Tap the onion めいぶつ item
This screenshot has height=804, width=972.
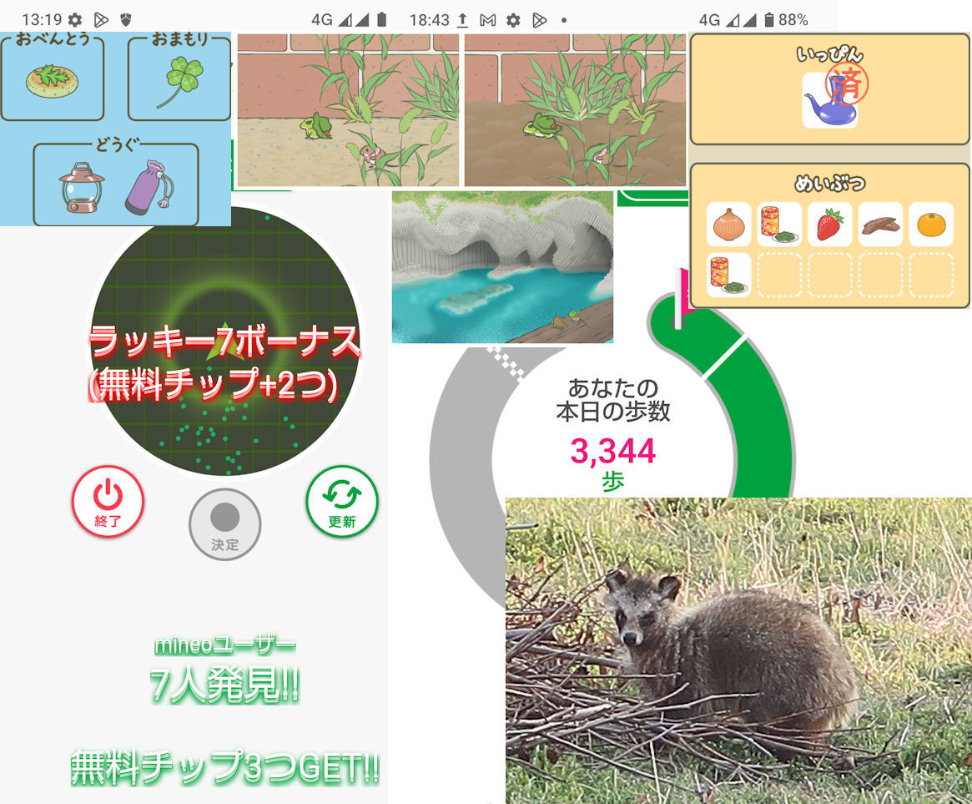tap(728, 224)
